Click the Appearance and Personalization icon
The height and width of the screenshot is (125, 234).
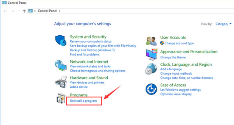point(151,55)
